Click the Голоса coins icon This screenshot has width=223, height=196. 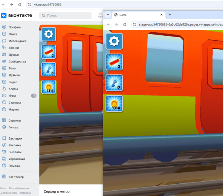coord(4,127)
